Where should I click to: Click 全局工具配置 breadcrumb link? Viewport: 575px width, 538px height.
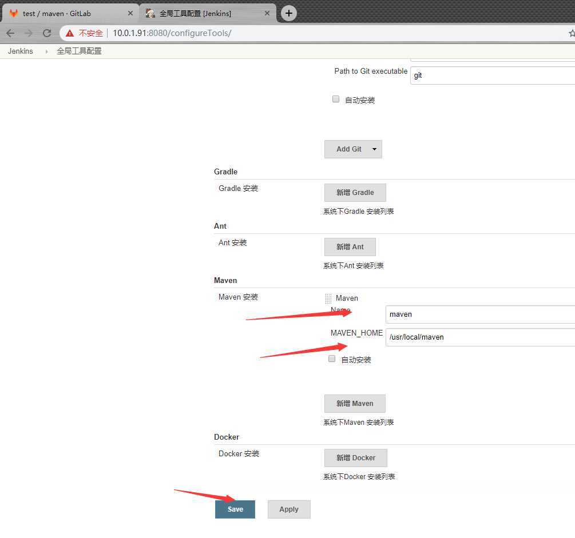(79, 51)
